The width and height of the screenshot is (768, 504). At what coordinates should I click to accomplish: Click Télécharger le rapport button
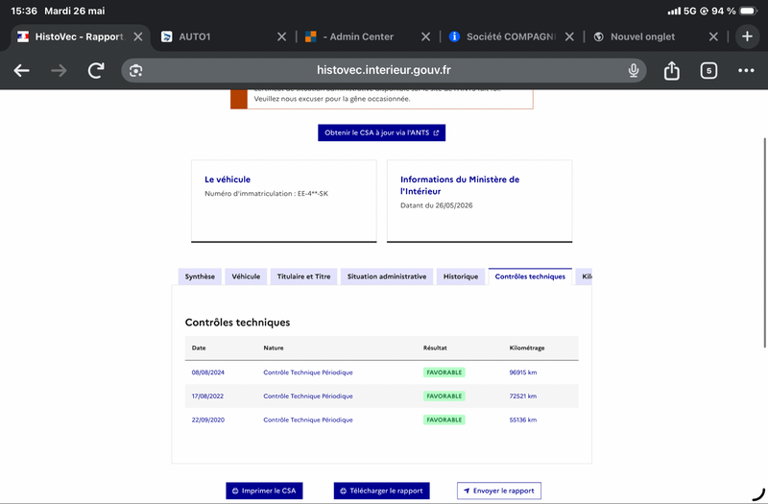381,491
